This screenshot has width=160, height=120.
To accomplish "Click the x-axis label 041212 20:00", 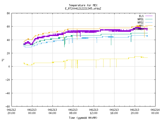I will (x=11, y=111).
